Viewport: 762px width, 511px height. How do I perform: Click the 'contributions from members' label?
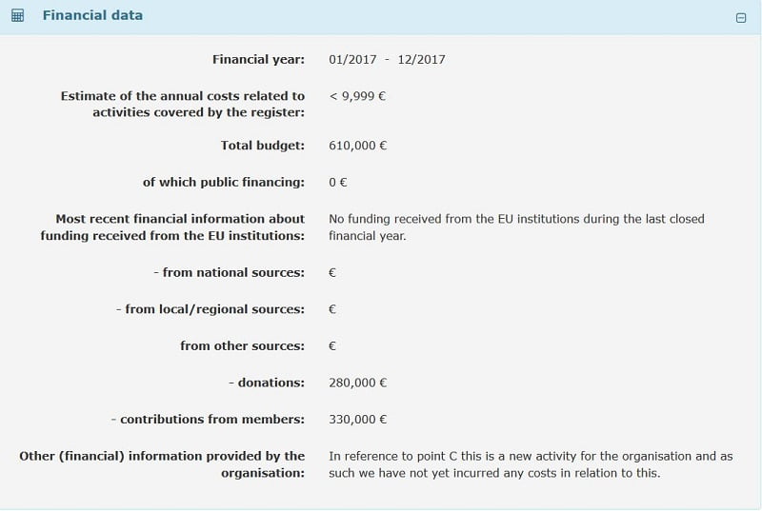tap(208, 419)
